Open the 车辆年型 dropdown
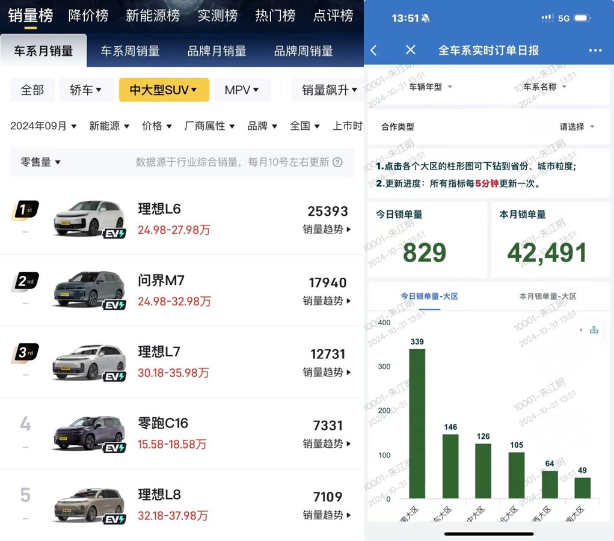 [431, 87]
